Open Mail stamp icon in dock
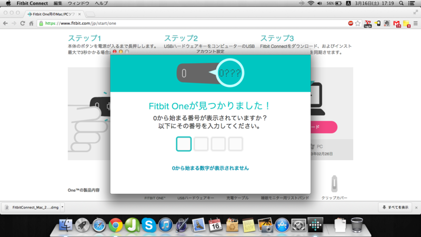Screen dimensions: 421x237 (x=199, y=225)
